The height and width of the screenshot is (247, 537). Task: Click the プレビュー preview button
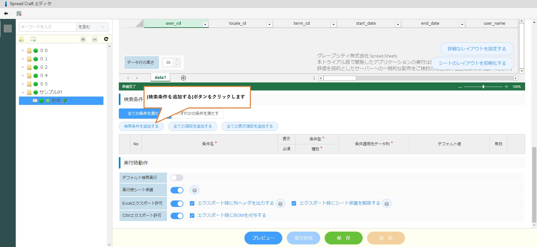coord(263,238)
